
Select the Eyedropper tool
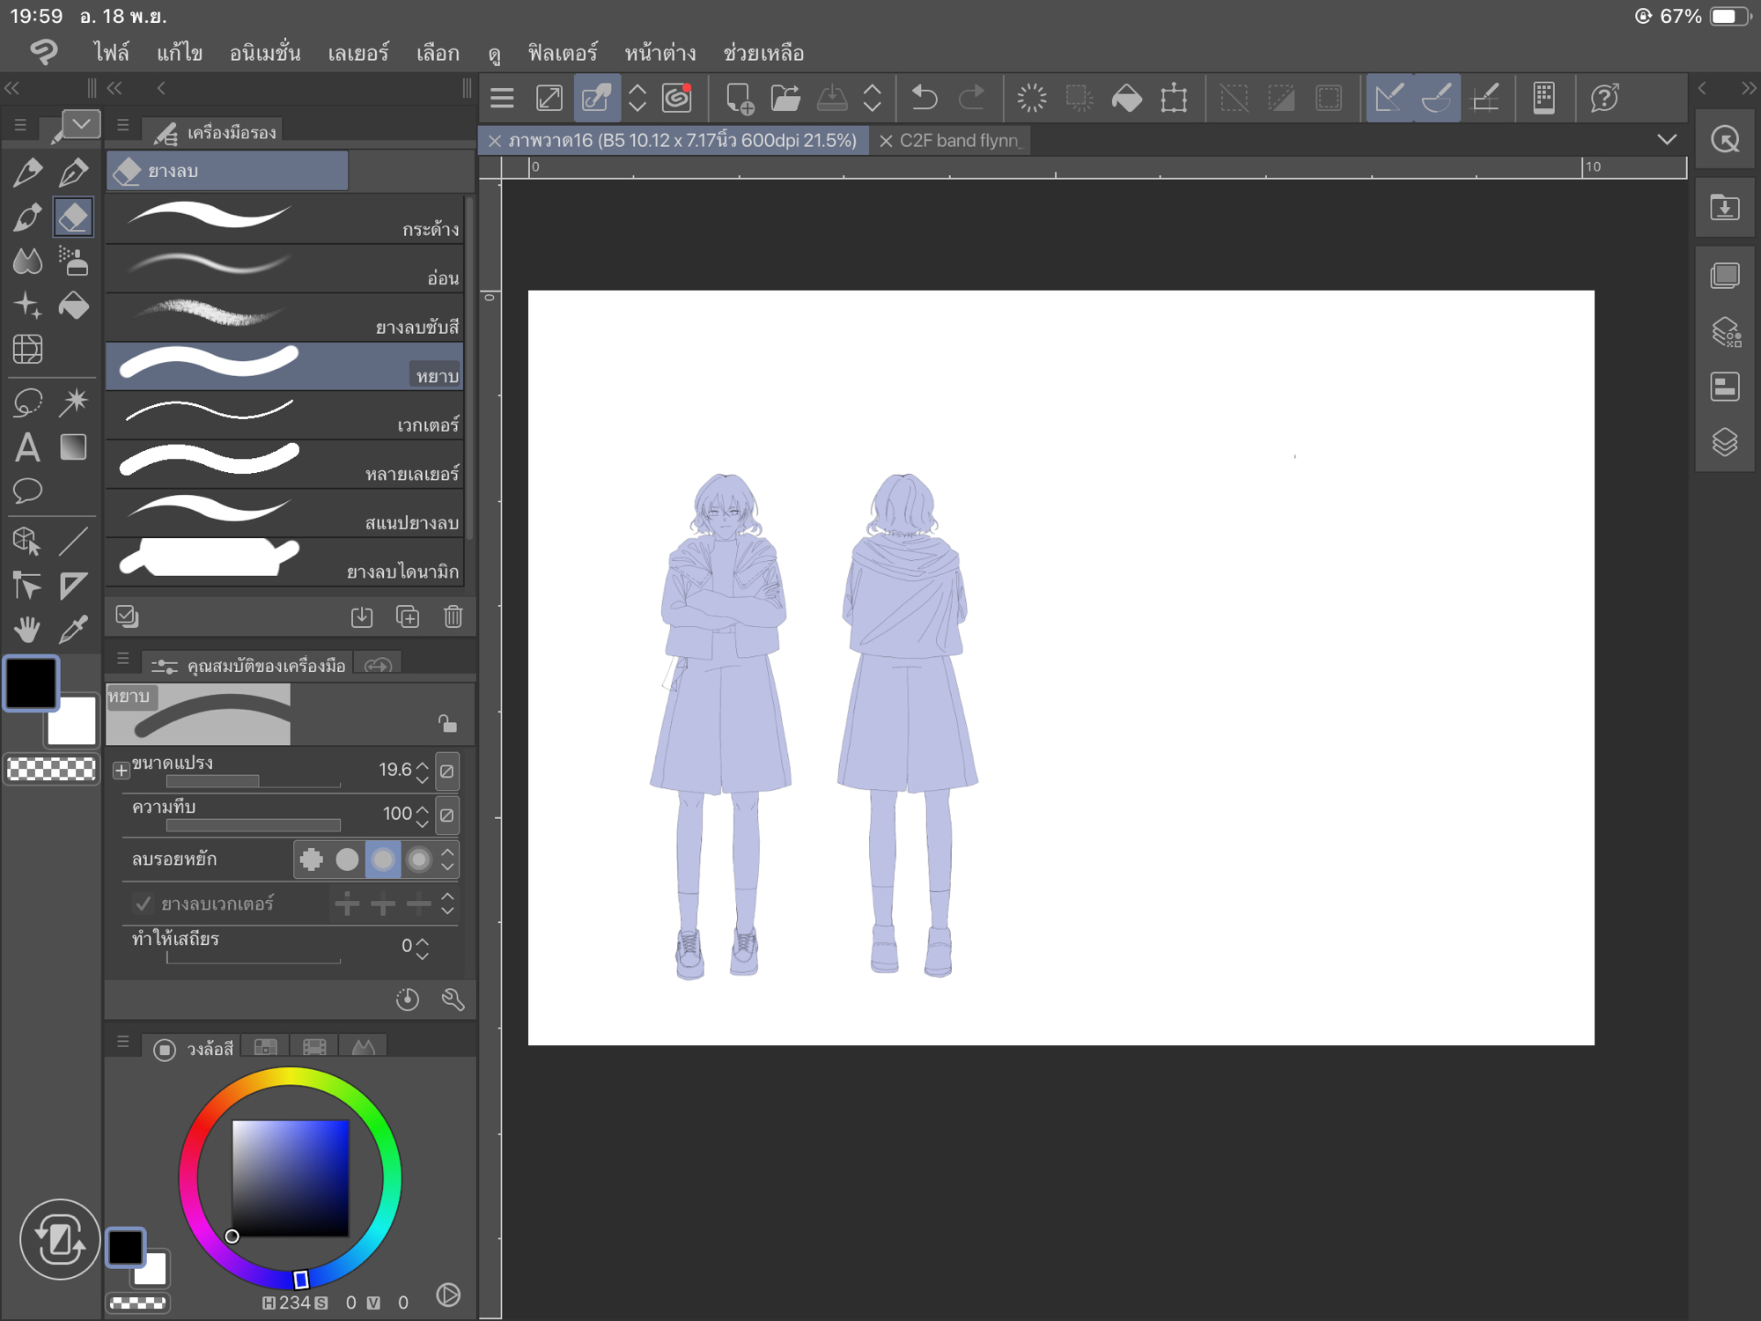tap(73, 629)
